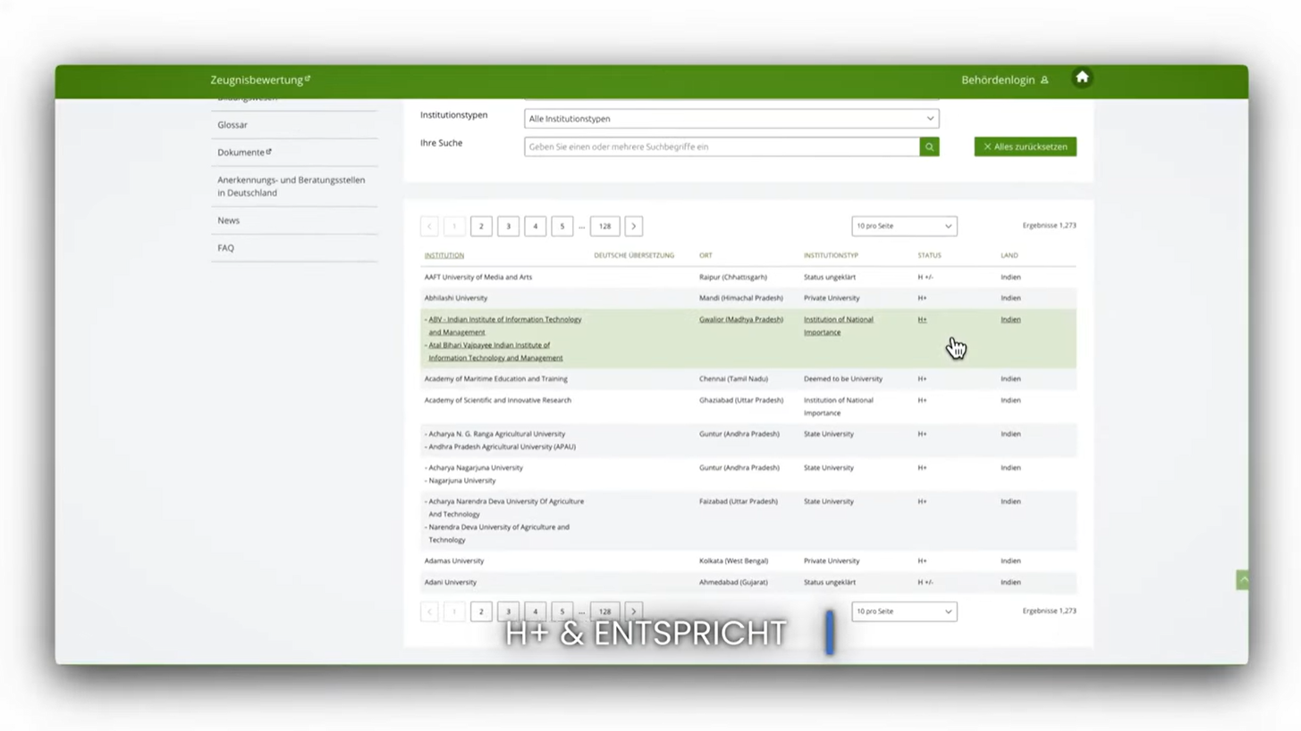This screenshot has width=1301, height=731.
Task: Go to page 2 in bottom pagination
Action: point(481,611)
